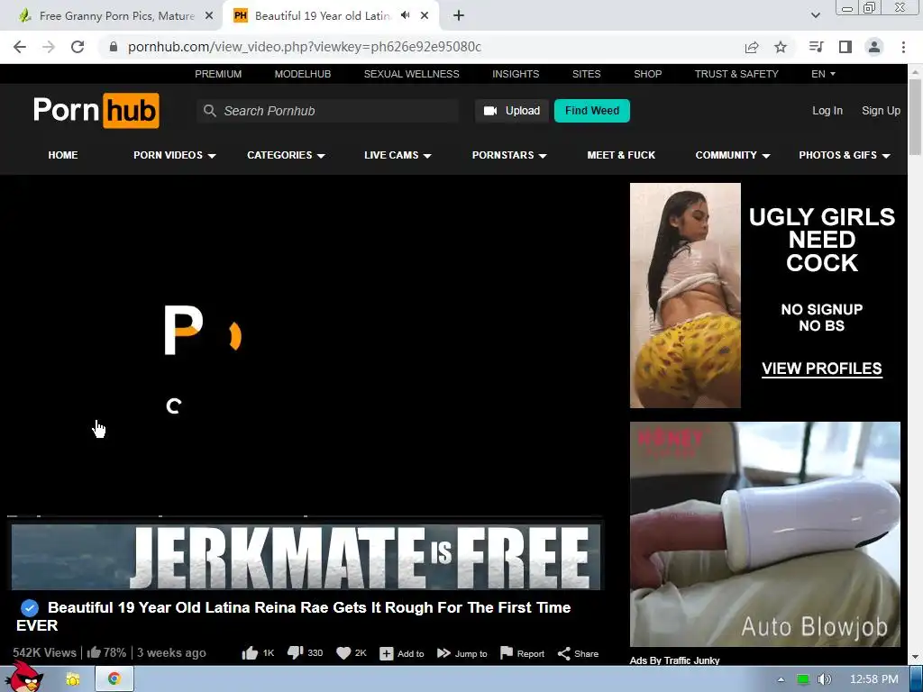Click the VIEW PROFILES ad link
The image size is (923, 692).
(822, 369)
